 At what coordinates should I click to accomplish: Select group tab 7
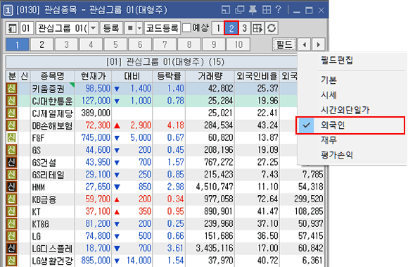[x=165, y=45]
